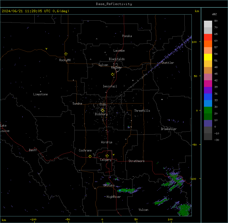
Task: Click the Lake Louise label
Action: pyautogui.click(x=5, y=128)
